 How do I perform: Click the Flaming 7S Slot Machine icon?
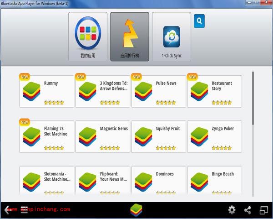click(x=31, y=137)
